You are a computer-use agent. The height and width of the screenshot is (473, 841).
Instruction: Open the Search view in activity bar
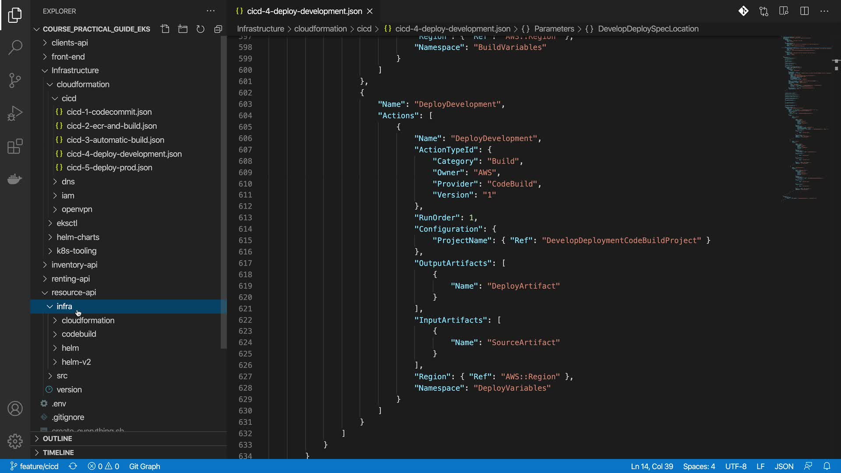tap(15, 47)
